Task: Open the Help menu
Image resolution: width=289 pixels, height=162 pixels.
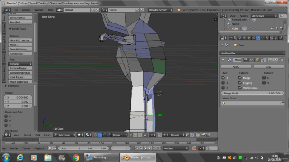Action: click(x=51, y=10)
